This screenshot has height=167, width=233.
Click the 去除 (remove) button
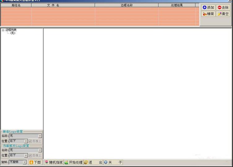[x=223, y=7]
